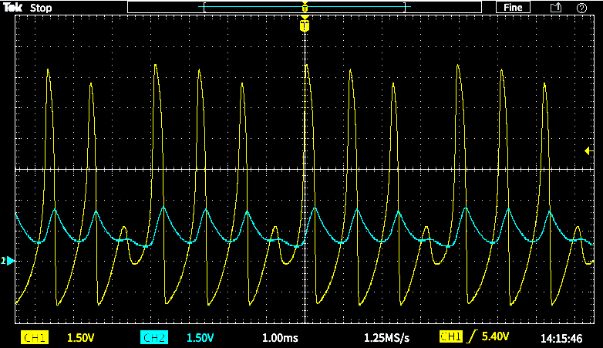Click the rising edge trigger slope icon
Screen dimensions: 603x348
coord(471,337)
